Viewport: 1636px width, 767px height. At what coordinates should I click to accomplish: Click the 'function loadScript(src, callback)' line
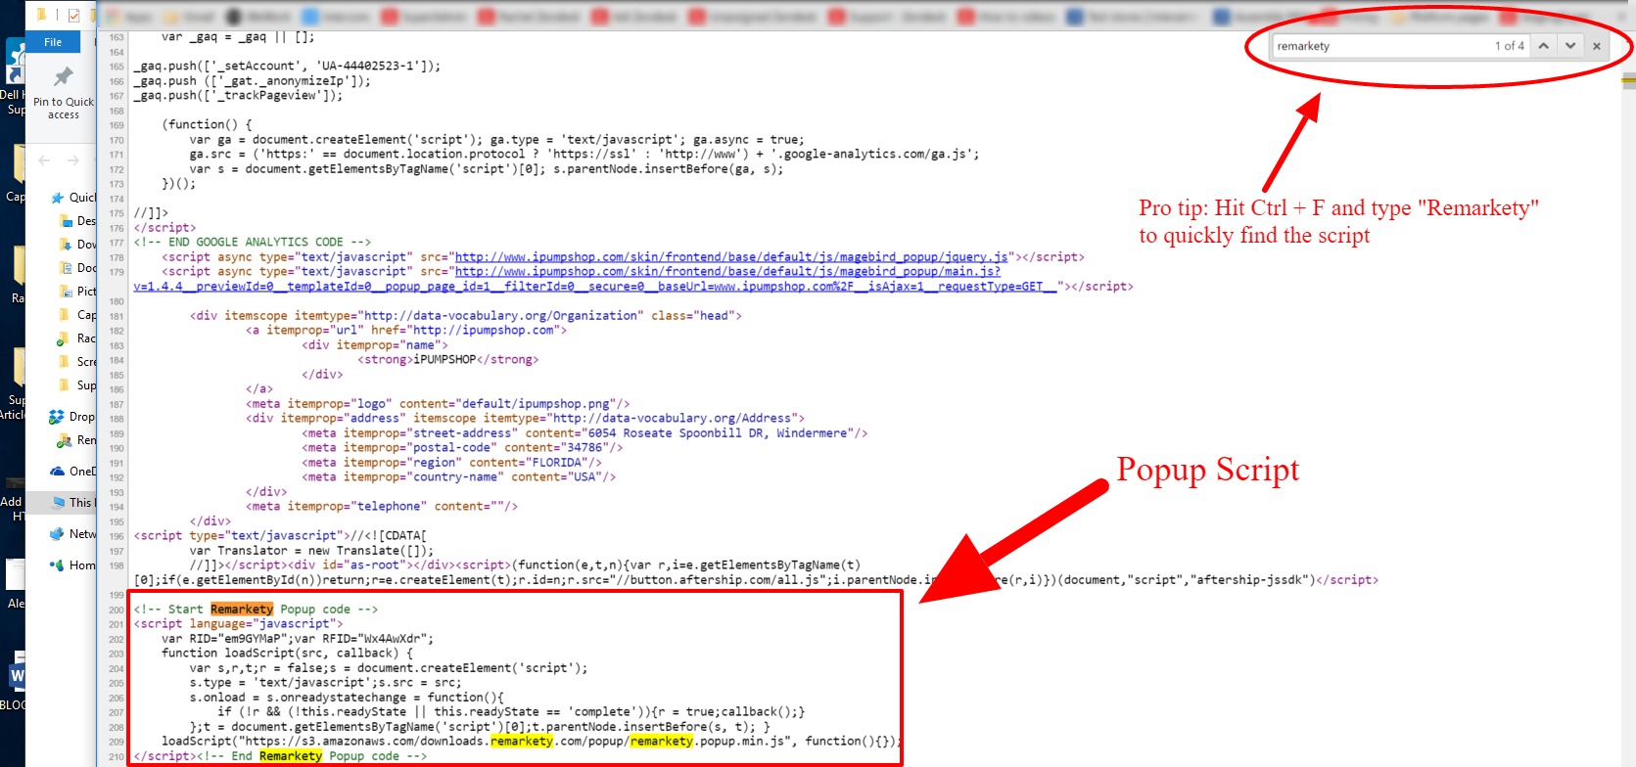[x=288, y=654]
